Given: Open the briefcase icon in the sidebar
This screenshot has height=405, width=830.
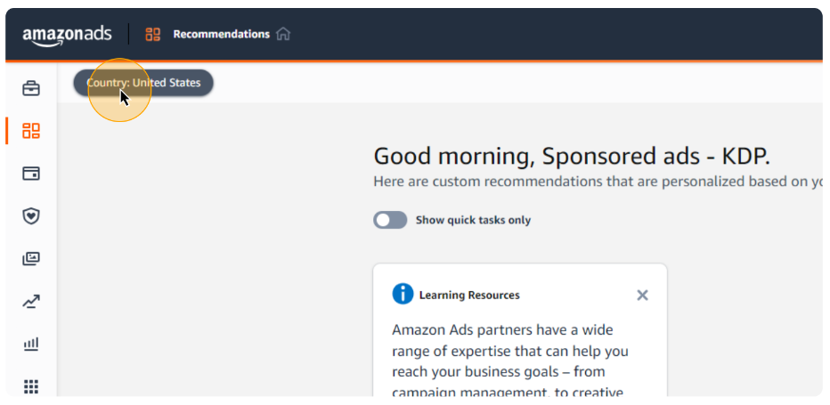Looking at the screenshot, I should (x=31, y=88).
